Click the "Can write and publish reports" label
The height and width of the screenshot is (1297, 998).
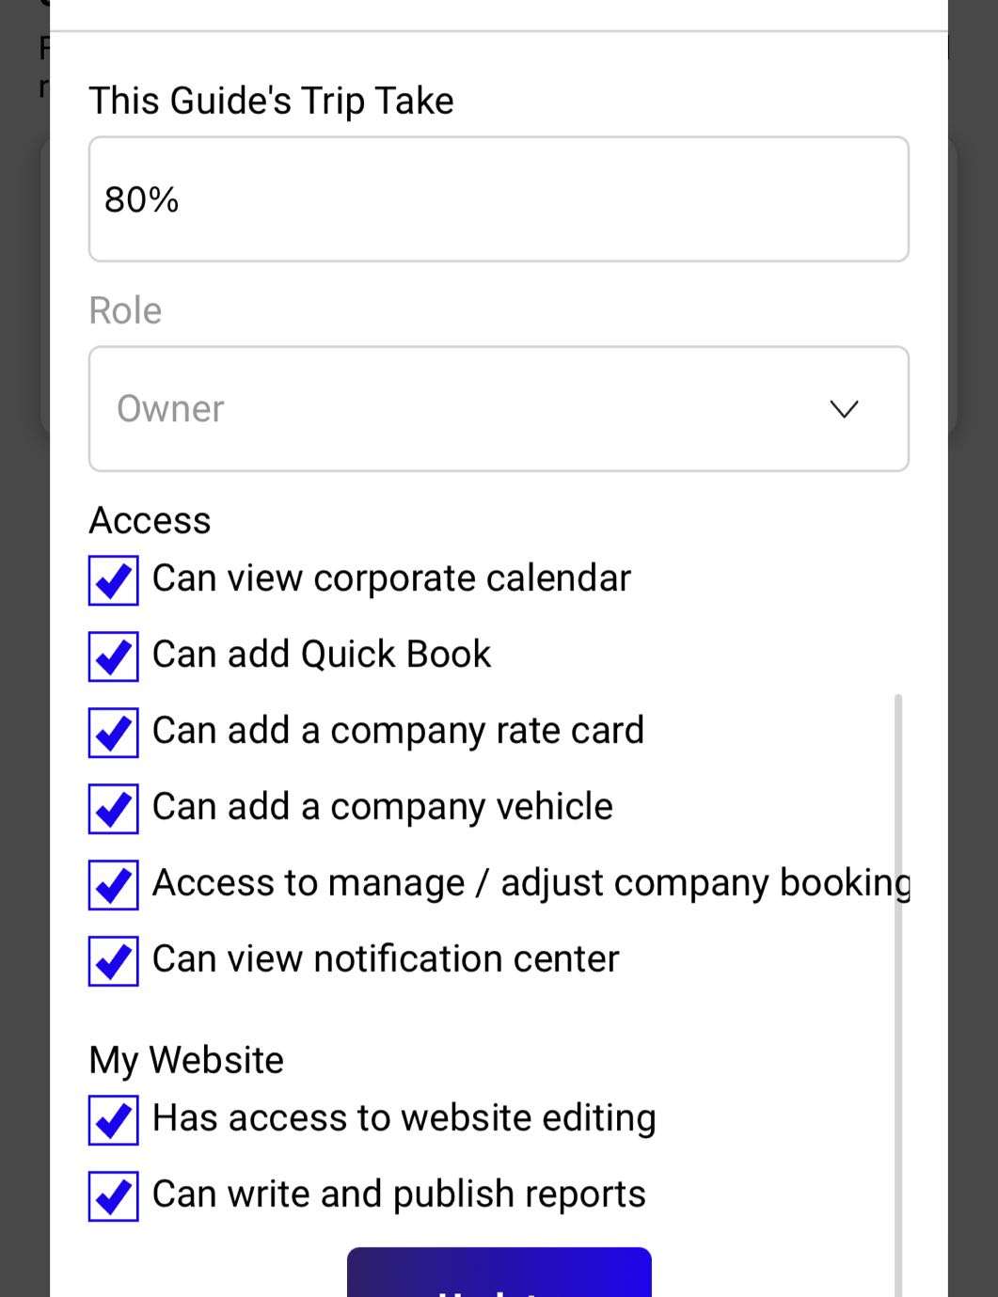pos(399,1194)
